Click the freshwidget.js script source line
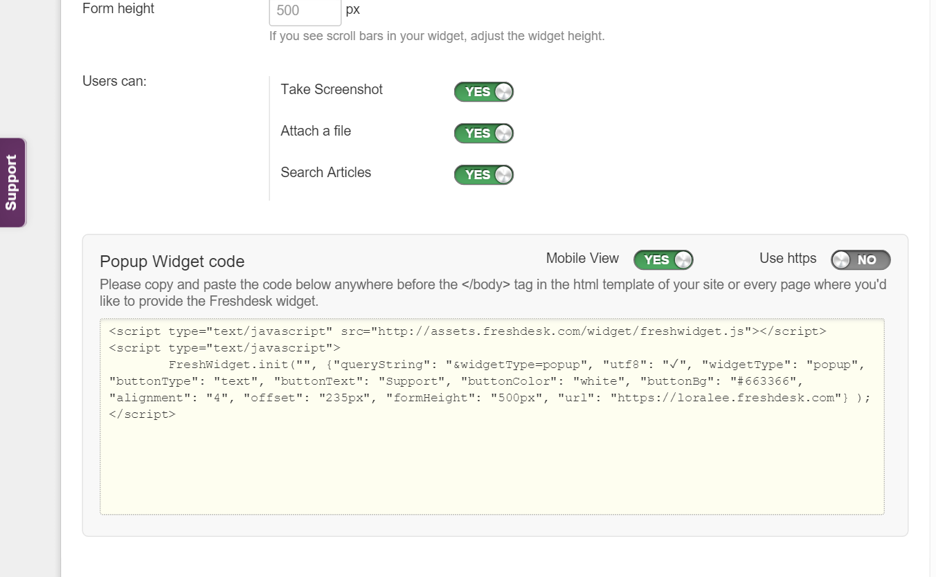The height and width of the screenshot is (577, 936). [467, 331]
